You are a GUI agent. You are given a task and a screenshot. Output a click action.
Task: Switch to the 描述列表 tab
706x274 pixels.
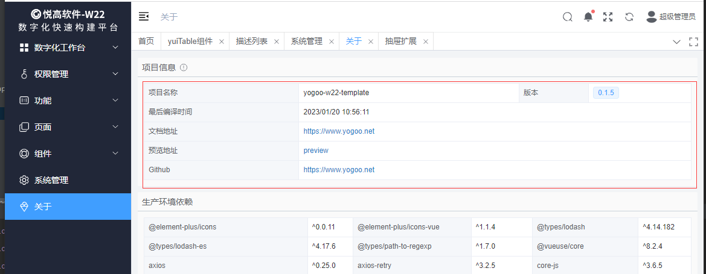coord(251,42)
